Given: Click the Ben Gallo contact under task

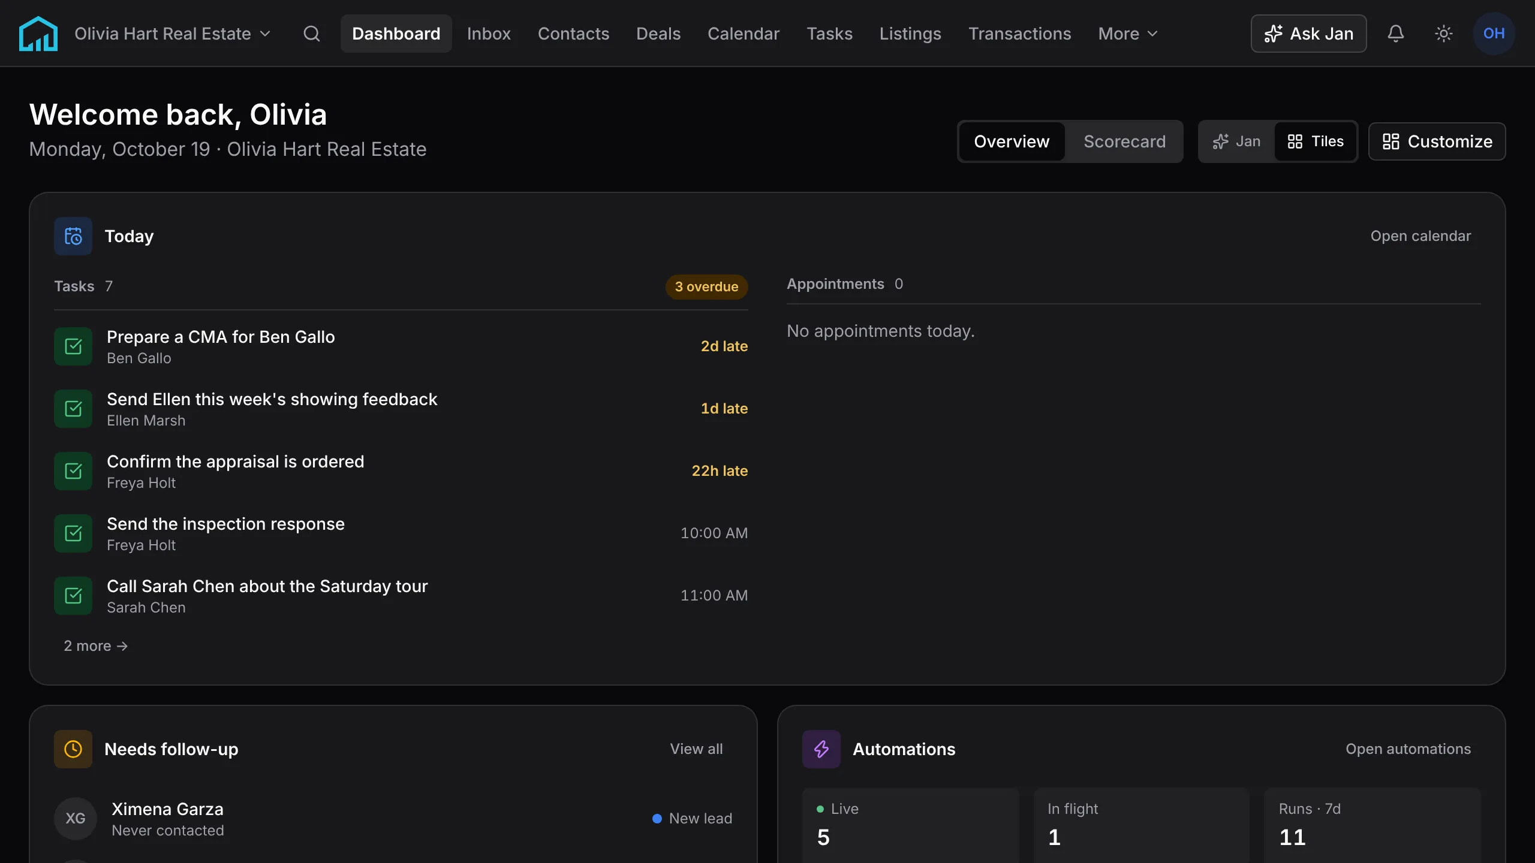Looking at the screenshot, I should [139, 358].
